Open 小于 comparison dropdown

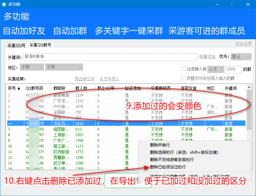(215, 69)
